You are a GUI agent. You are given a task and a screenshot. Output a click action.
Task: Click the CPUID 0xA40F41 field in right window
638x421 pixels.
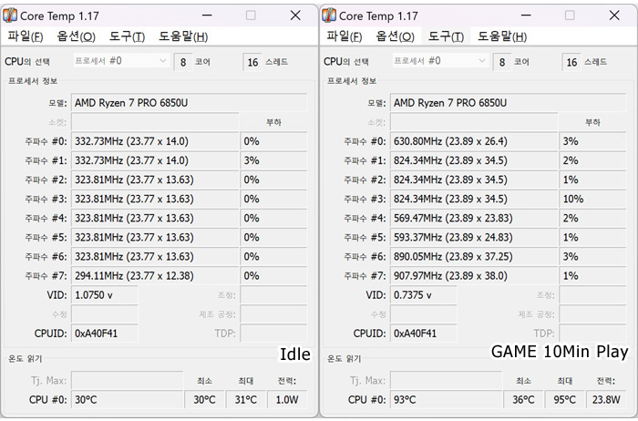[427, 334]
